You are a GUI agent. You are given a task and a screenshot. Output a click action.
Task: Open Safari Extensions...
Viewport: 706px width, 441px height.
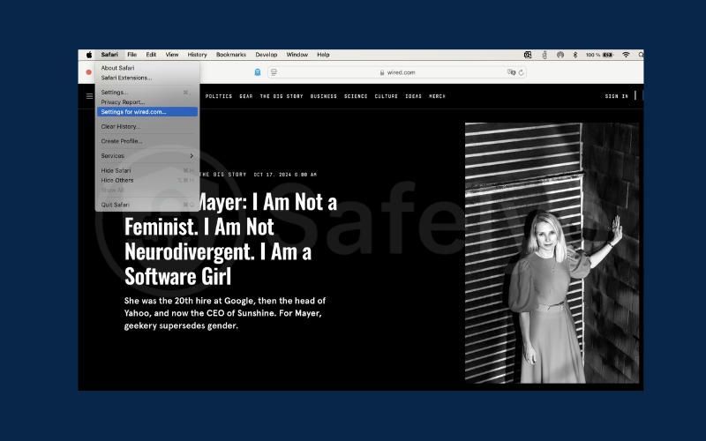(147, 78)
